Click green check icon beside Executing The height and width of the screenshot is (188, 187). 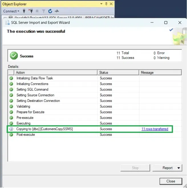tap(11, 123)
